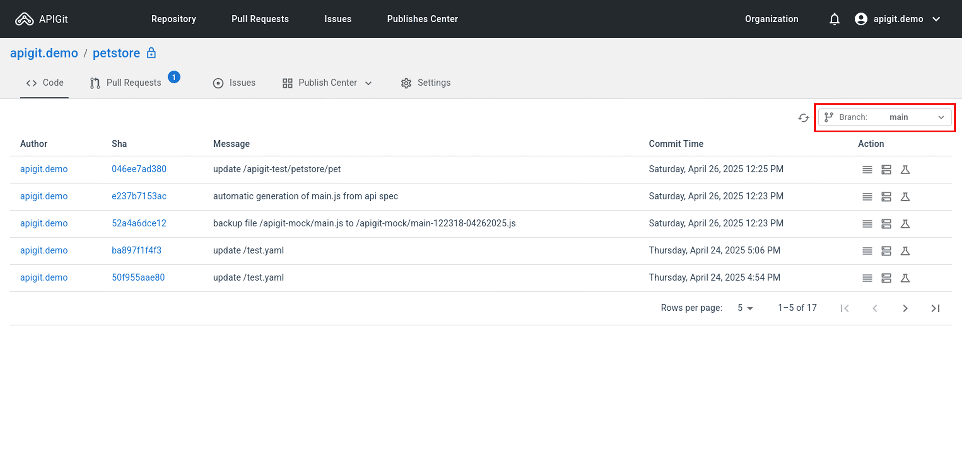Screen dimensions: 962x466
Task: Open Repository in the top navigation
Action: pos(174,19)
